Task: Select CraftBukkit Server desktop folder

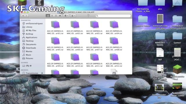Action: pos(177,19)
